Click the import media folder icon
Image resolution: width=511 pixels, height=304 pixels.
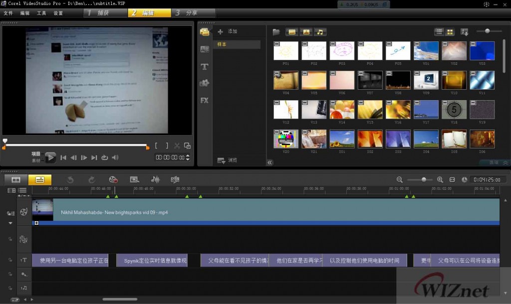276,32
